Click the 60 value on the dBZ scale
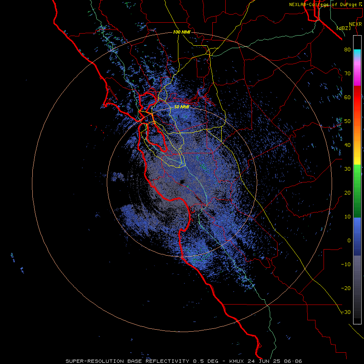The height and width of the screenshot is (364, 364). (x=347, y=97)
